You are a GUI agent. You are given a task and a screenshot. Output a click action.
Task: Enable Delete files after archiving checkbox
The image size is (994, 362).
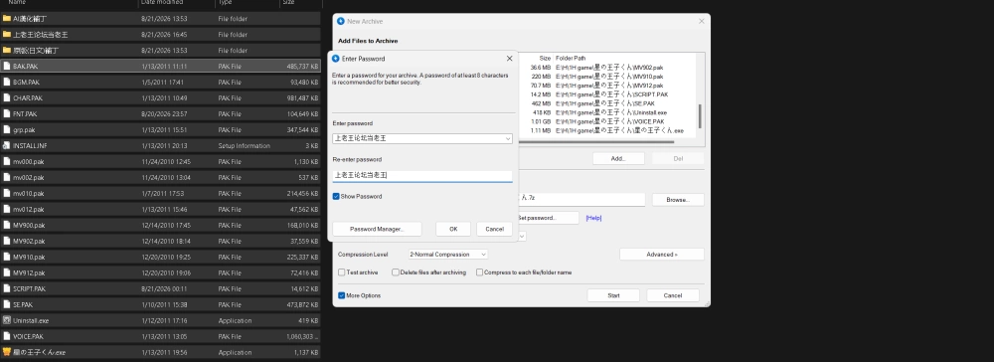[396, 272]
